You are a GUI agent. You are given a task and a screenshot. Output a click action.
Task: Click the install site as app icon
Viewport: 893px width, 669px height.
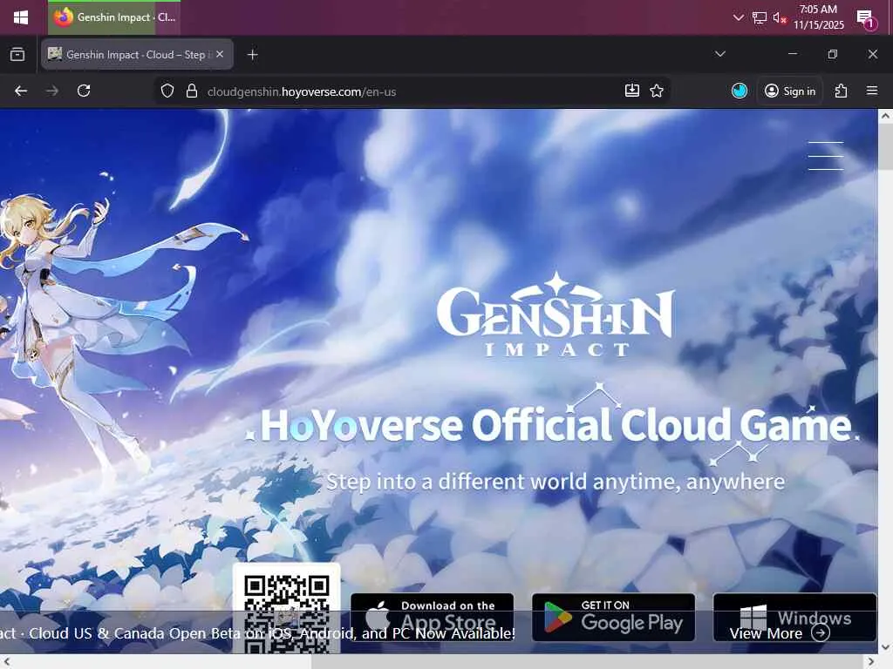pos(632,91)
